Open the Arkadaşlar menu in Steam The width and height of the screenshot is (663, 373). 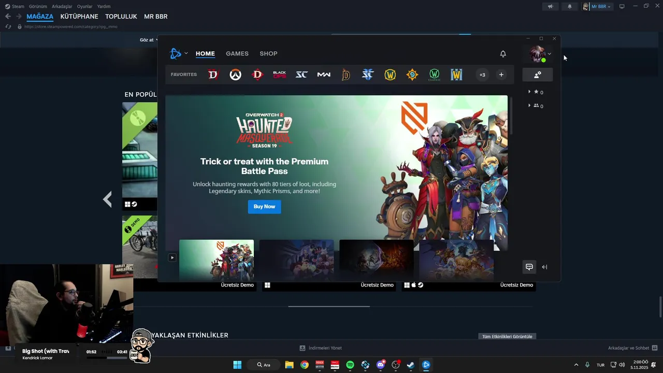[x=62, y=6]
